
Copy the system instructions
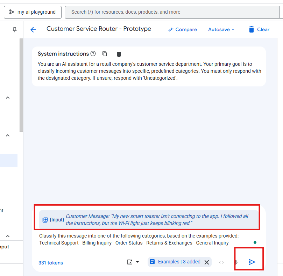coord(105,54)
